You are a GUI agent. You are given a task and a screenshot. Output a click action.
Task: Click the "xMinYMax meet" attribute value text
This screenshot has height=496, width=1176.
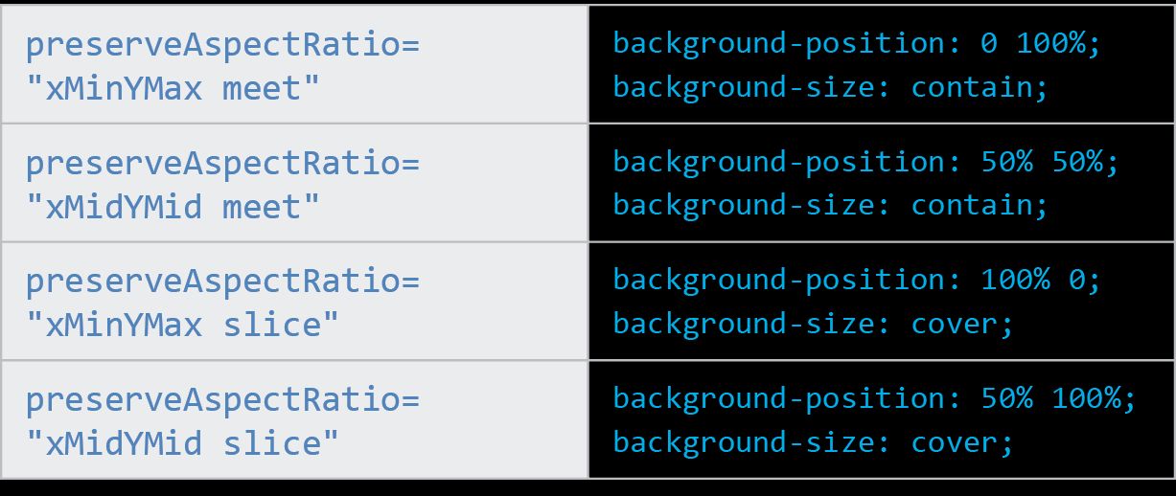pos(173,89)
